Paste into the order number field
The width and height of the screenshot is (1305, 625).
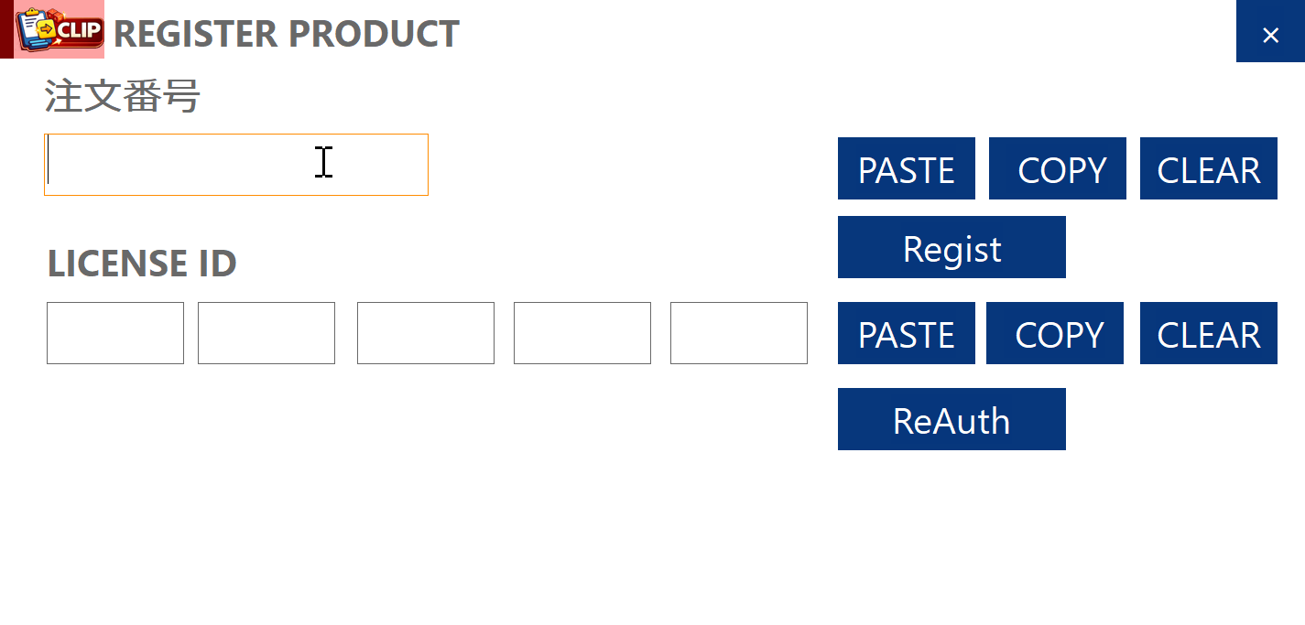906,169
